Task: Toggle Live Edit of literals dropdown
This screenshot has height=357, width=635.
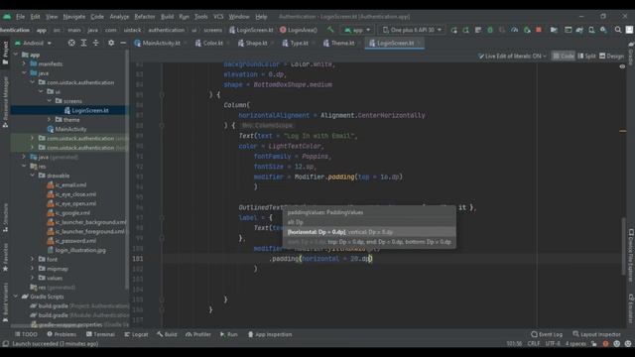Action: (x=512, y=56)
